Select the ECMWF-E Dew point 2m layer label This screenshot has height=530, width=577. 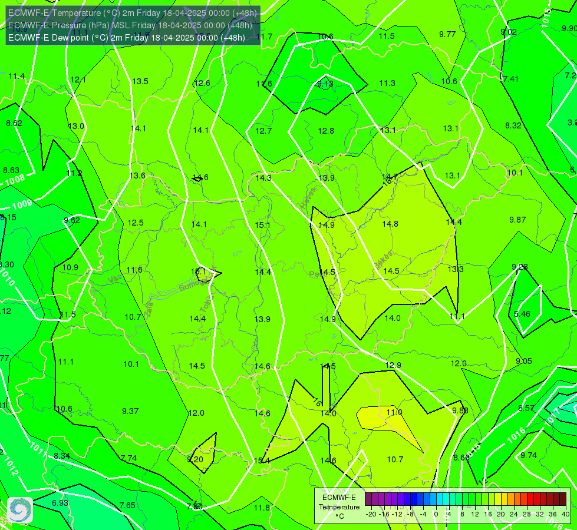point(127,38)
